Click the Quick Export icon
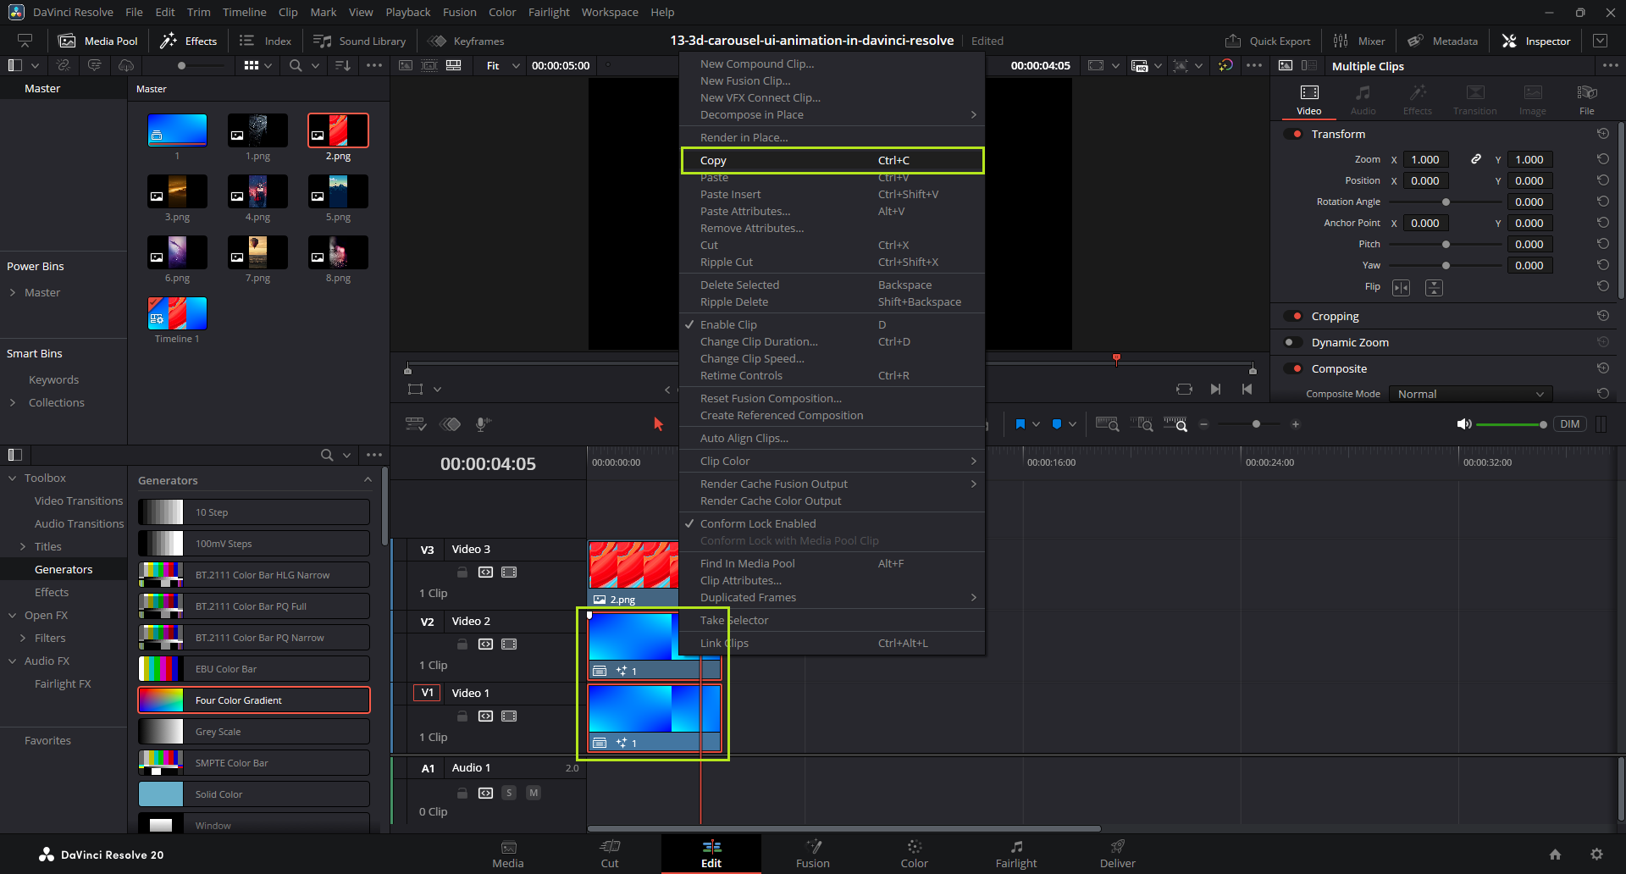 [1233, 41]
